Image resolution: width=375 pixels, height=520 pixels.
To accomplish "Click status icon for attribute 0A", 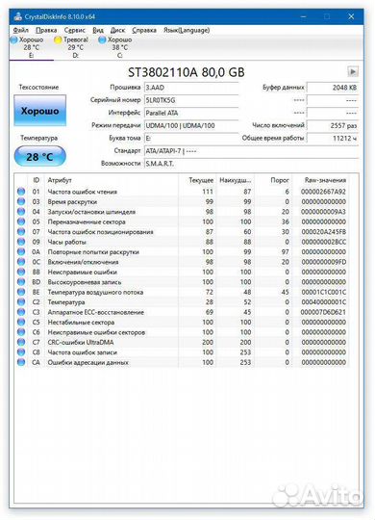I will pos(21,251).
